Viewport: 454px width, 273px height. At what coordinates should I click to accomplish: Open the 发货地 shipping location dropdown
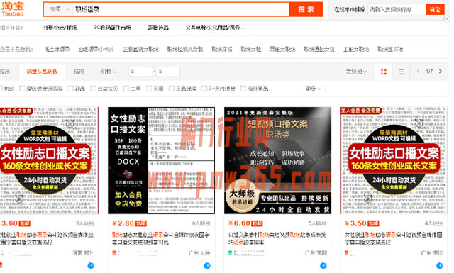click(356, 72)
